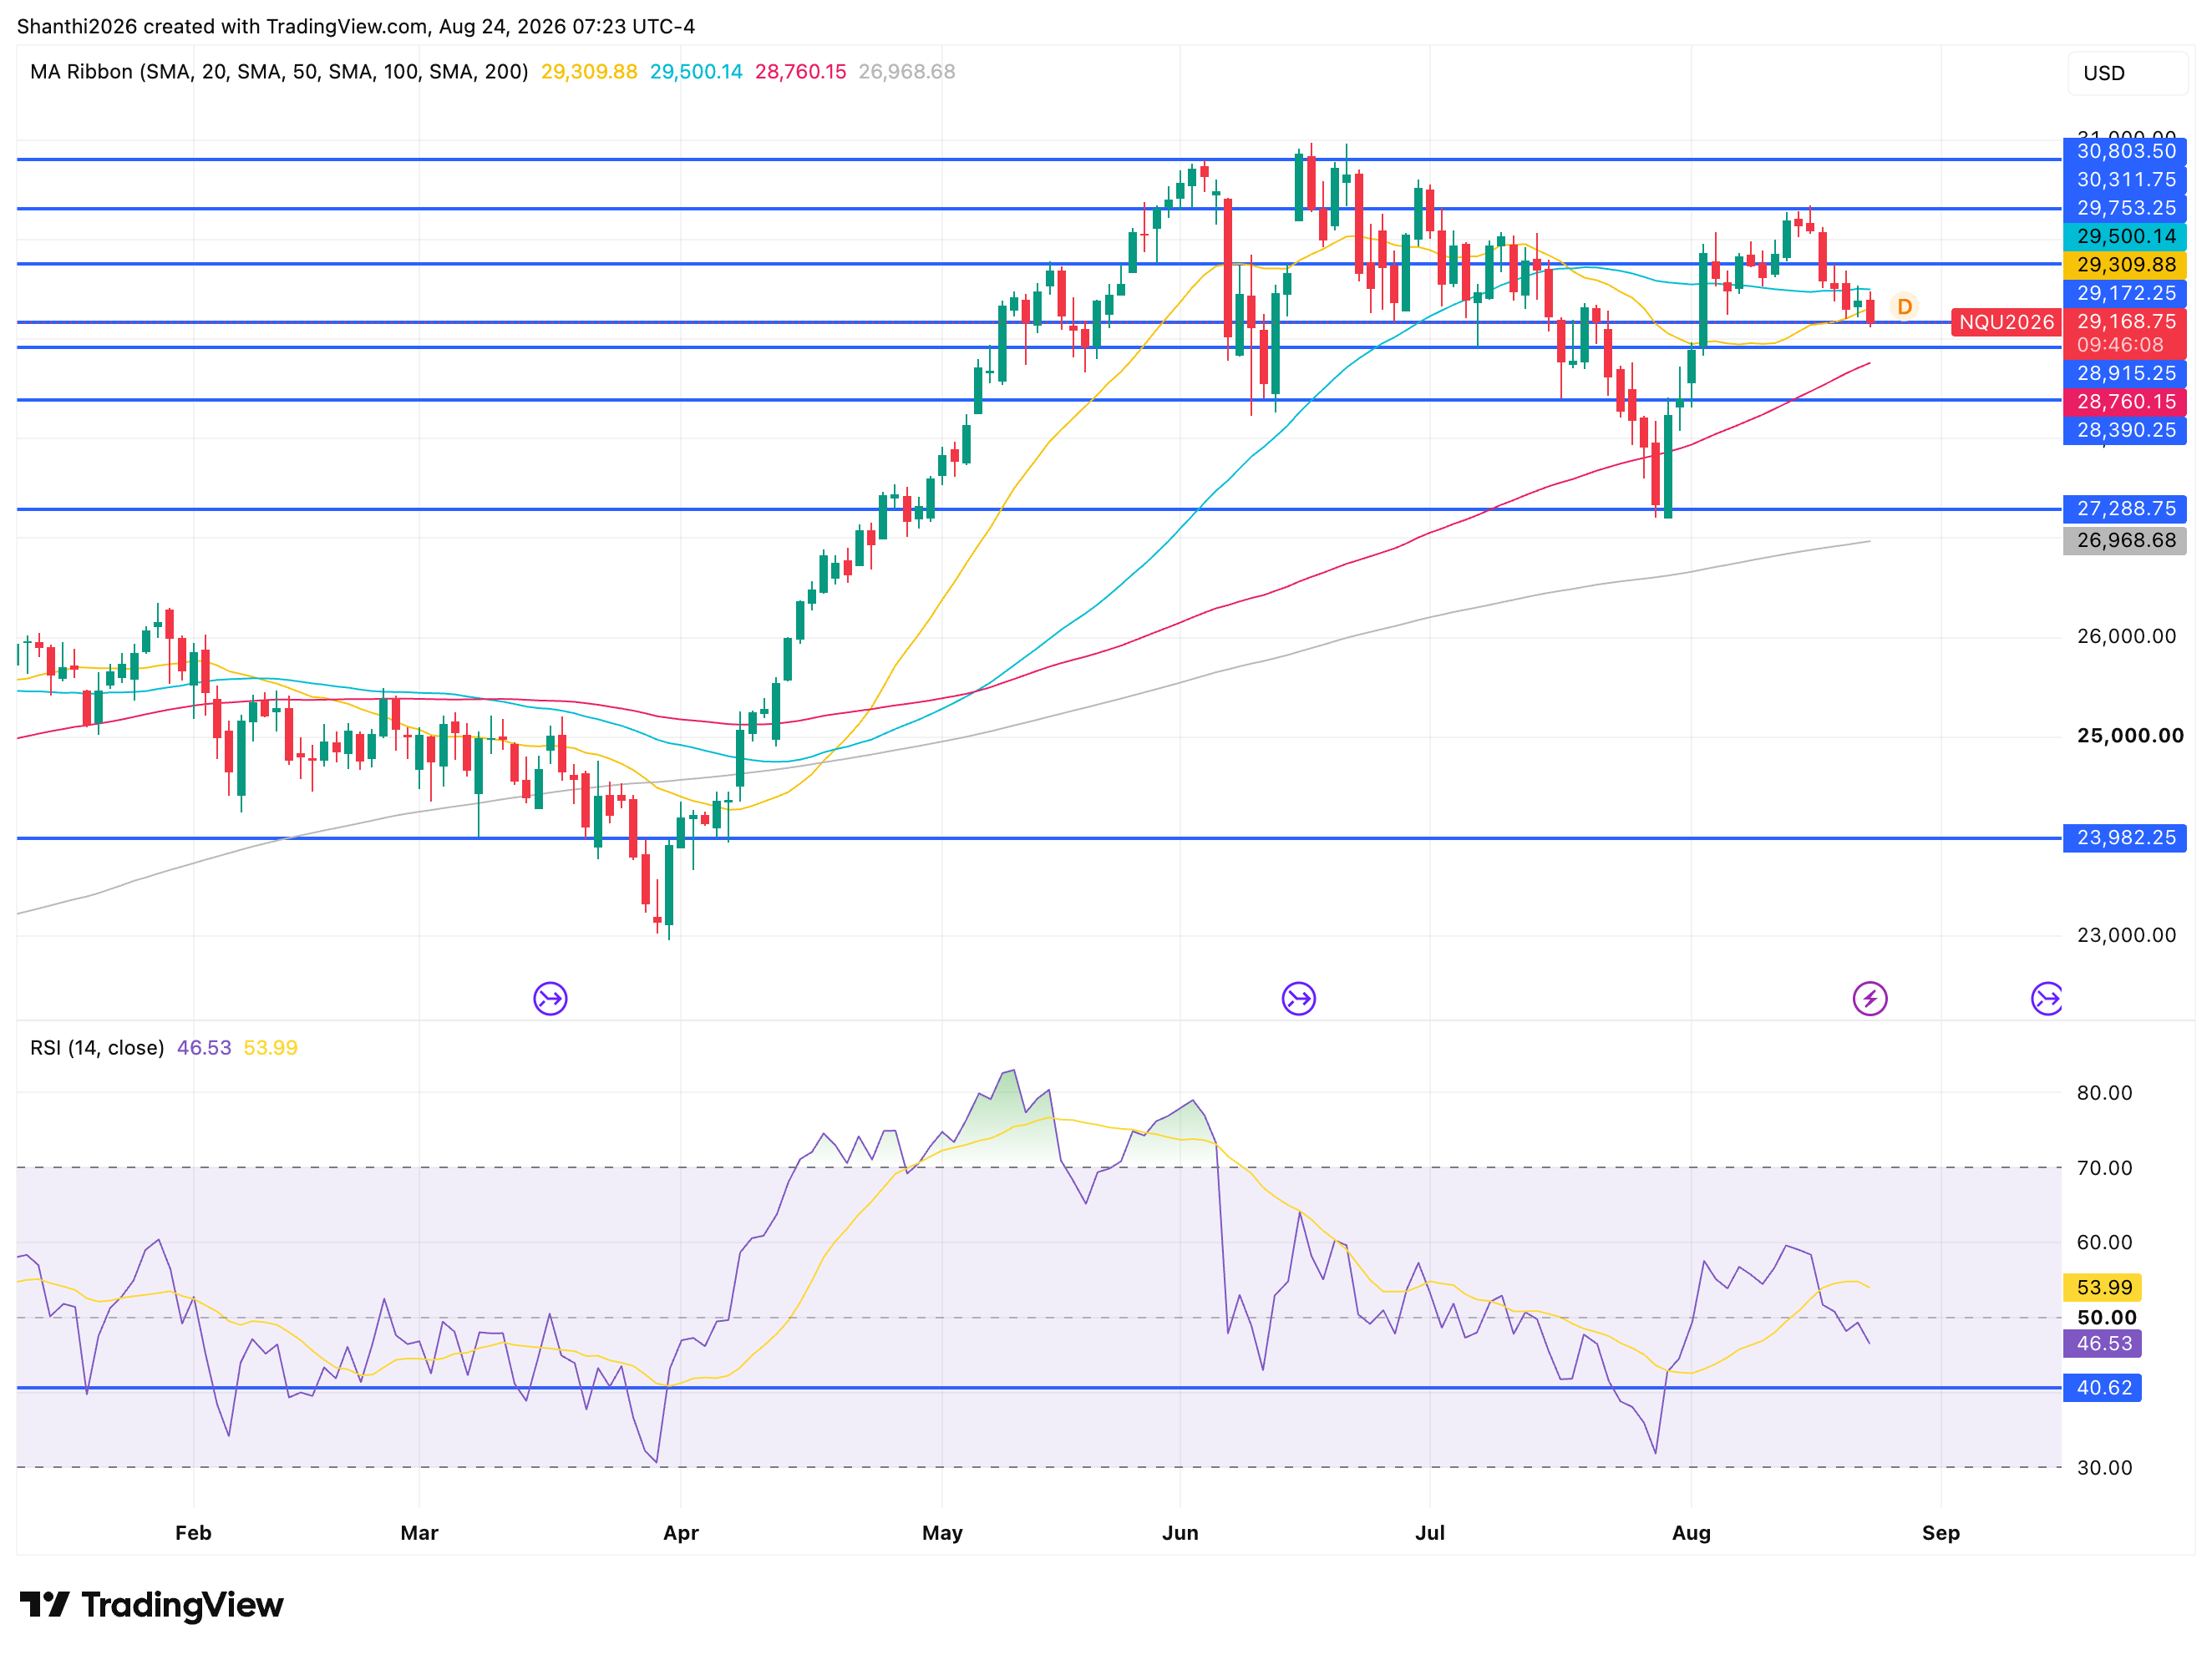Viewport: 2212px width, 1655px height.
Task: Click the 09:46:08 countdown timer label
Action: pos(2120,346)
